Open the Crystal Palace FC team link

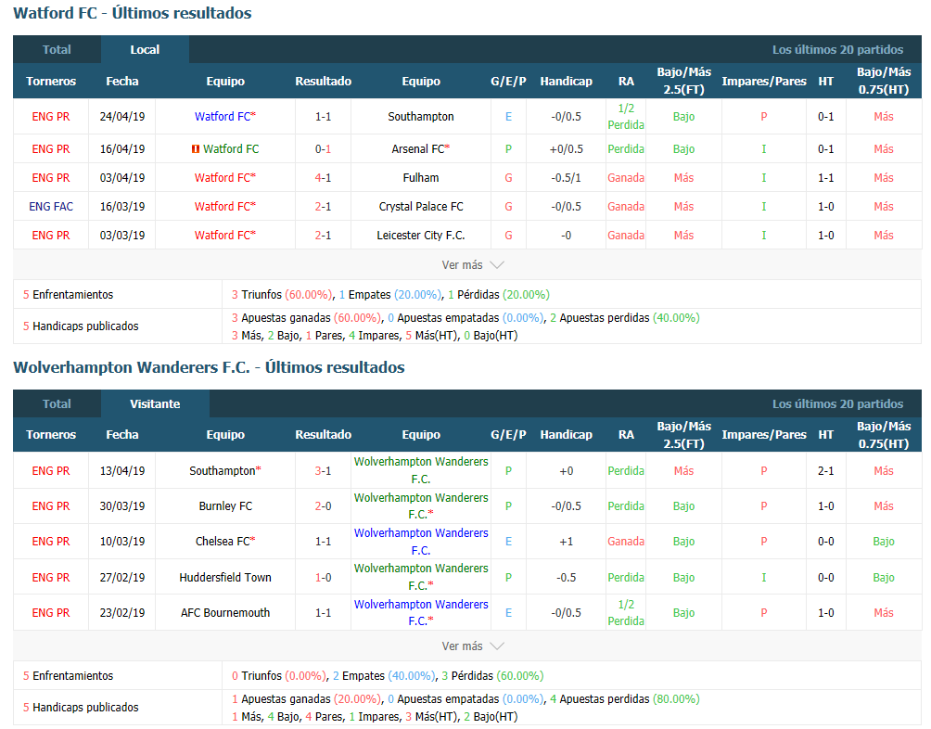[420, 207]
